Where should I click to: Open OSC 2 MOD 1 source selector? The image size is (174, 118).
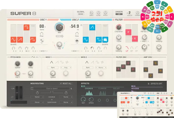point(75,51)
